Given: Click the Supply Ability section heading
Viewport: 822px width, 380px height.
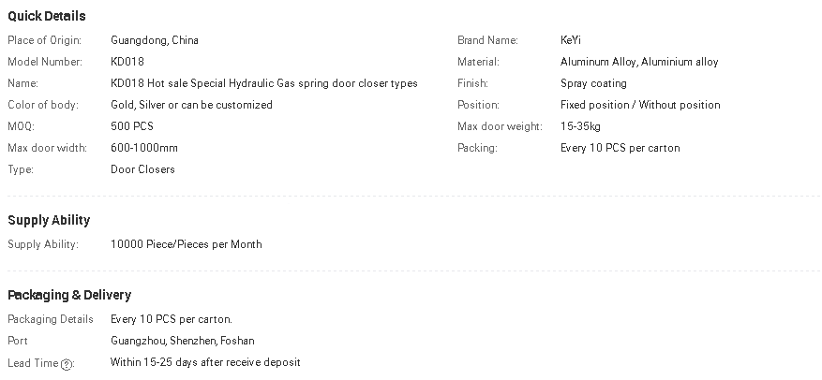Looking at the screenshot, I should [x=49, y=220].
